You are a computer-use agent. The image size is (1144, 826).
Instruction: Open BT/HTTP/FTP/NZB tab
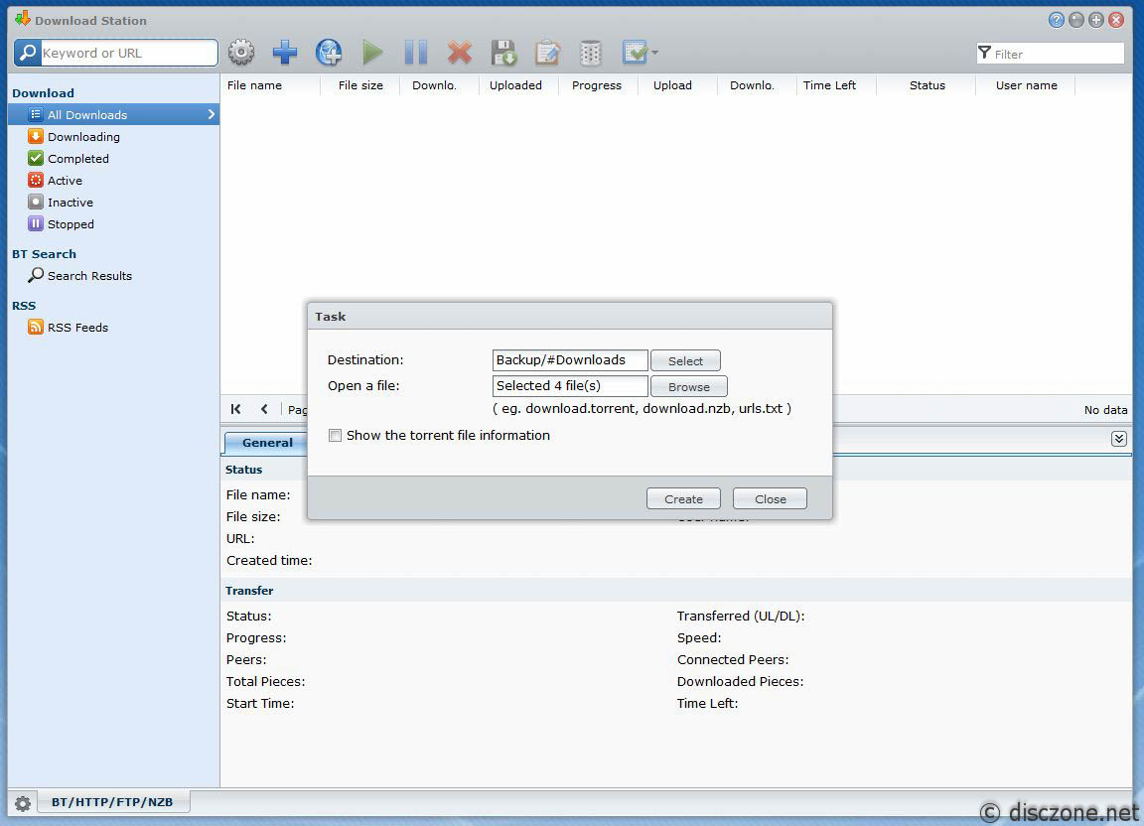pyautogui.click(x=112, y=802)
